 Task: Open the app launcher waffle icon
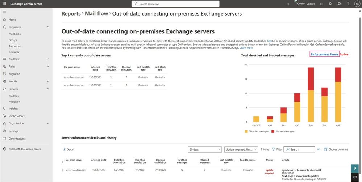[4, 4]
